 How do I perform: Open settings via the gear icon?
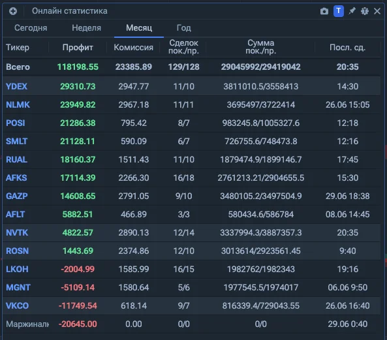click(x=365, y=11)
